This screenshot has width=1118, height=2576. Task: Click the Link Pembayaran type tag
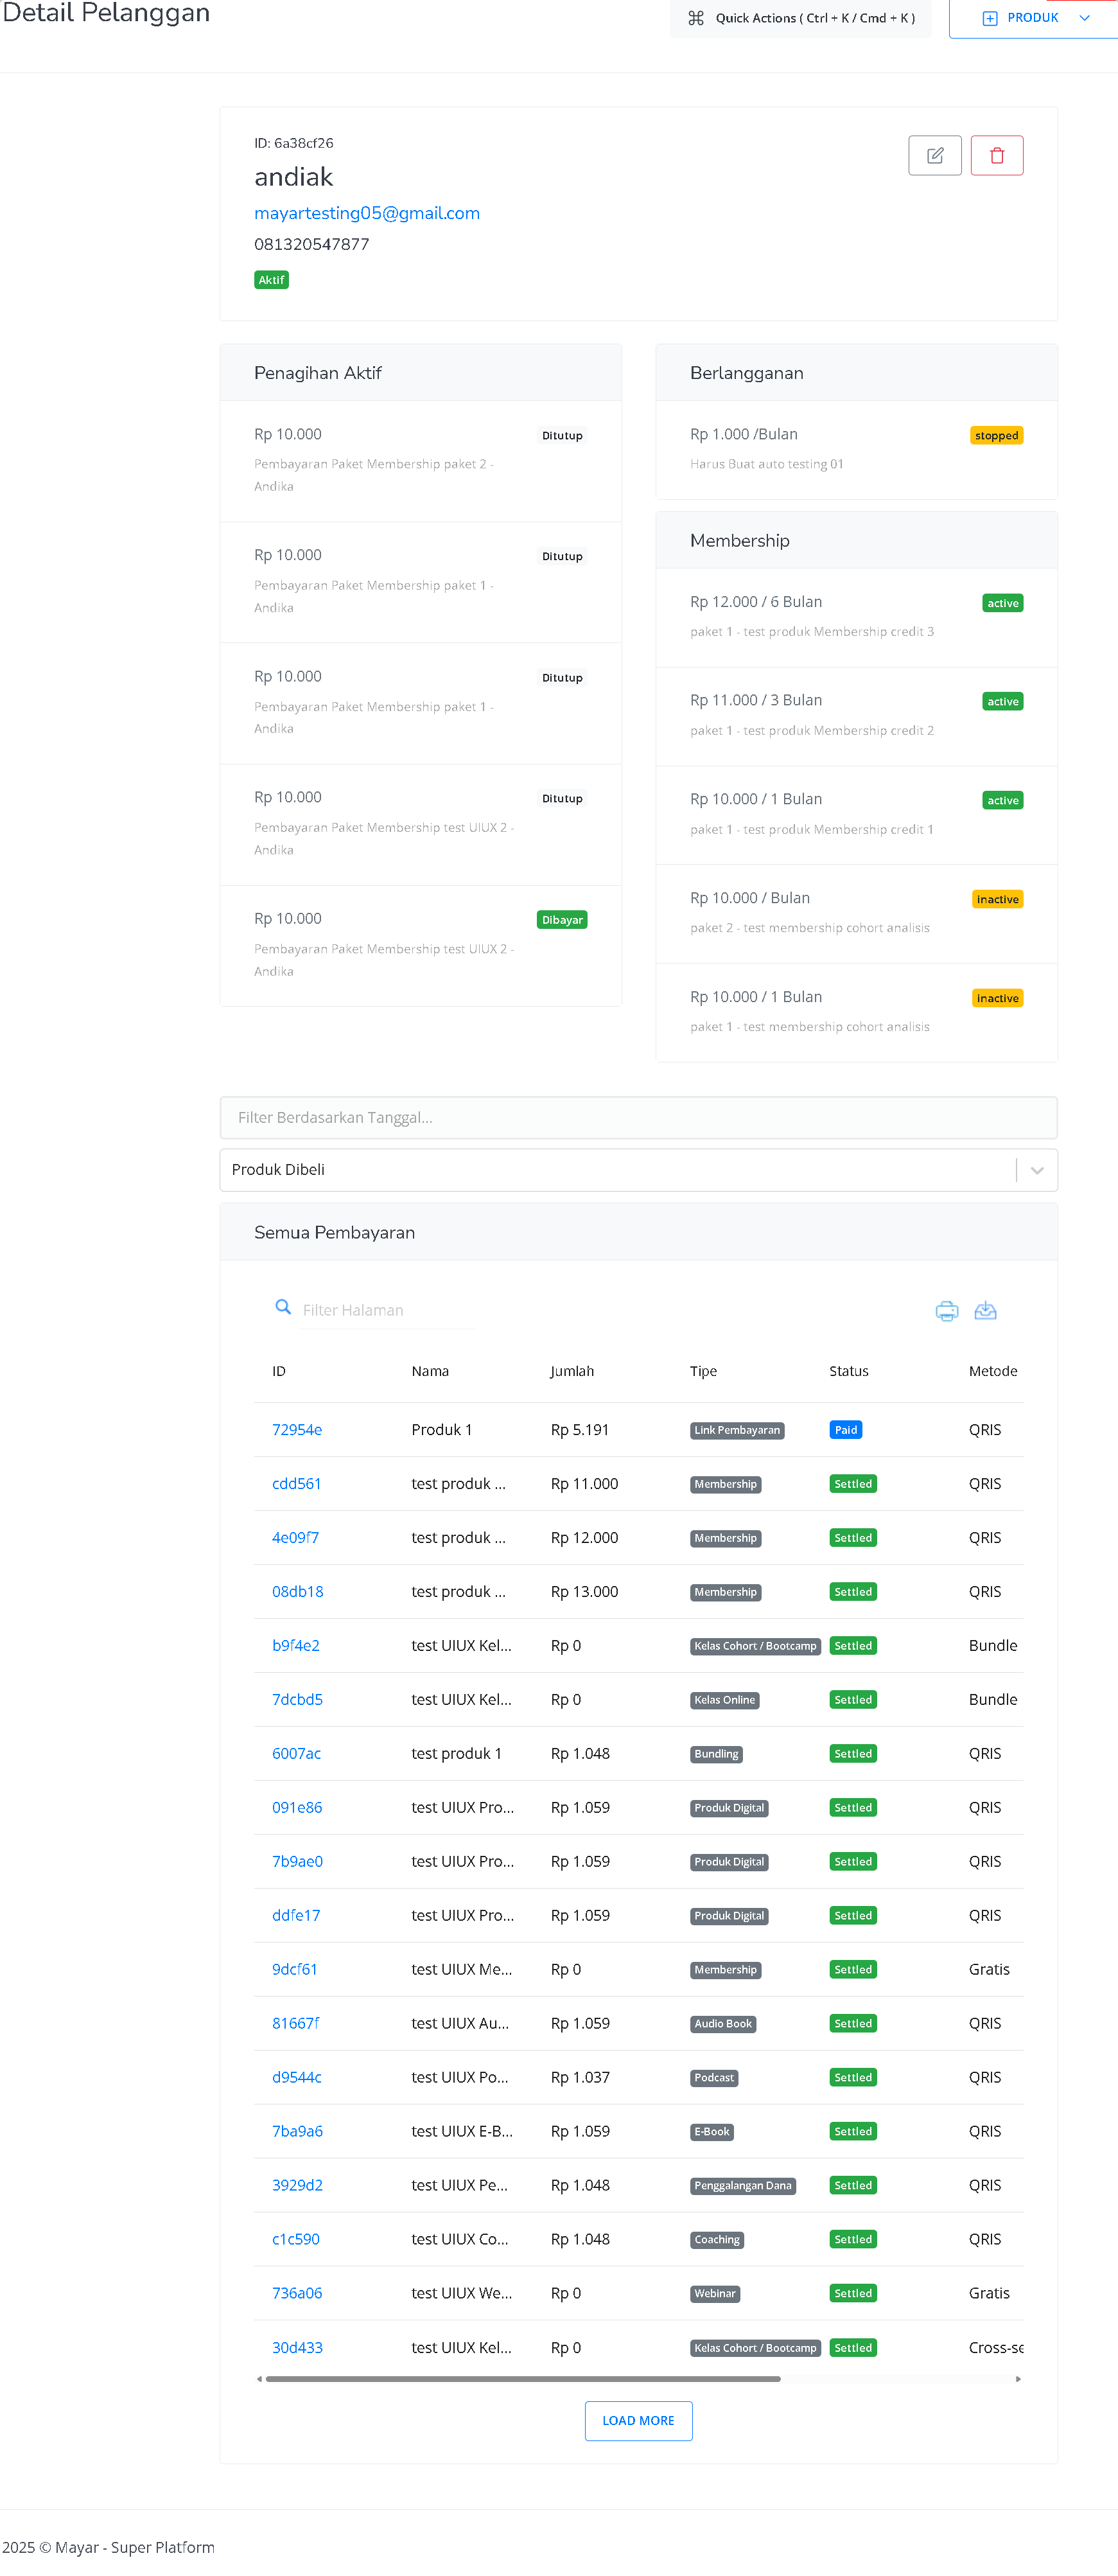tap(737, 1431)
